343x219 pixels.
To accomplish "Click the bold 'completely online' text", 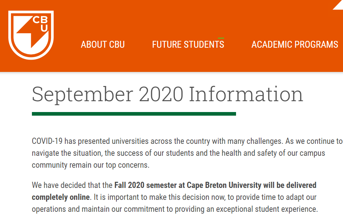I will coord(61,197).
